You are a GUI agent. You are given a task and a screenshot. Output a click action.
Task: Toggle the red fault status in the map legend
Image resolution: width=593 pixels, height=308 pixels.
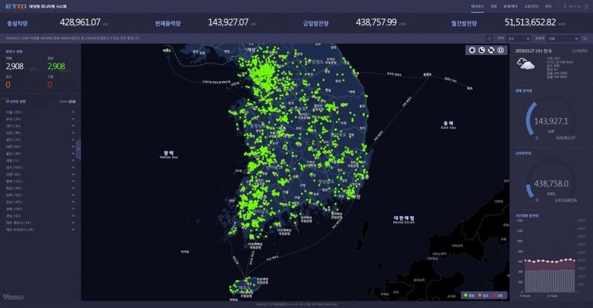click(x=497, y=295)
